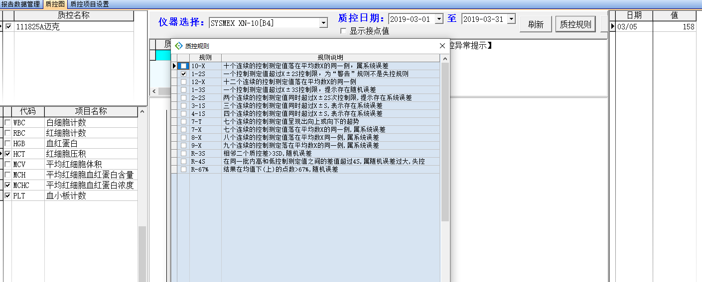Click the 规则 column header in dialog

pos(205,58)
